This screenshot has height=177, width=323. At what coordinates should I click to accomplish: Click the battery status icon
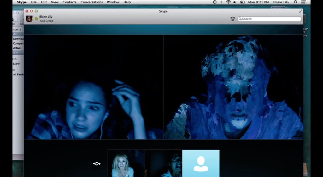point(242,2)
